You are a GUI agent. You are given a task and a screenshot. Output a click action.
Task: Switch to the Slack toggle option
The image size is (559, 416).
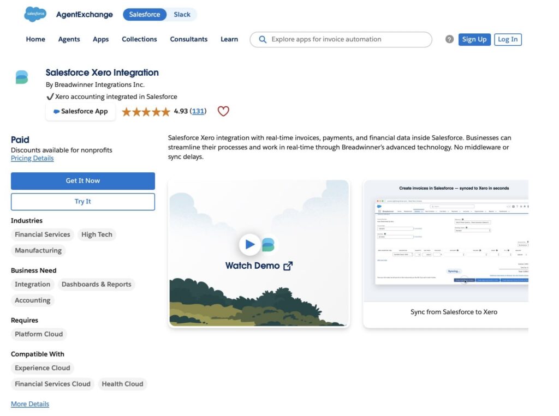(182, 15)
